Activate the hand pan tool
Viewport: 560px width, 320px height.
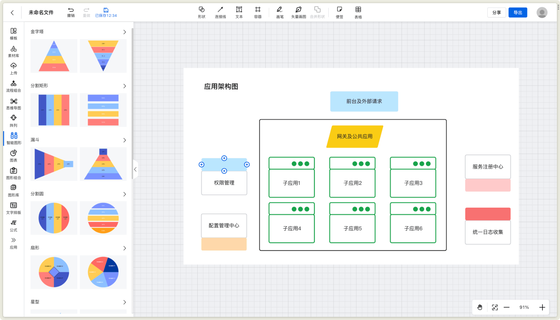pyautogui.click(x=480, y=307)
